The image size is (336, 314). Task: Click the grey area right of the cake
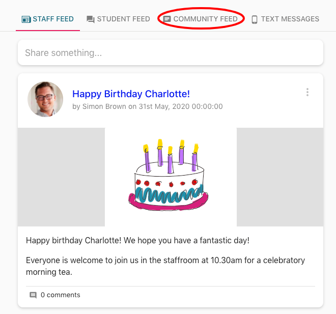279,177
